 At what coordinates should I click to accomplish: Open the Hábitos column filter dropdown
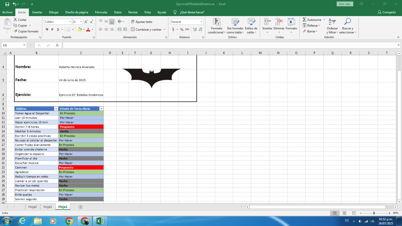[56, 109]
